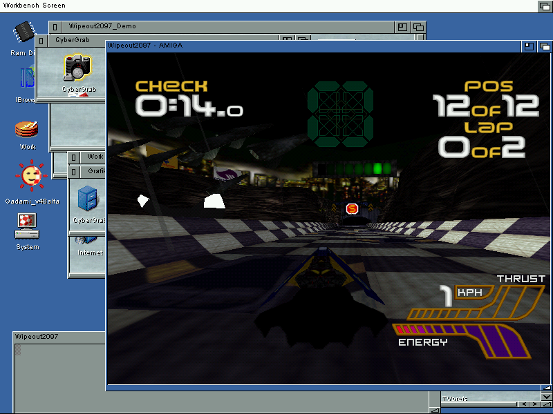
Task: Click the purple energy bar
Action: point(462,339)
